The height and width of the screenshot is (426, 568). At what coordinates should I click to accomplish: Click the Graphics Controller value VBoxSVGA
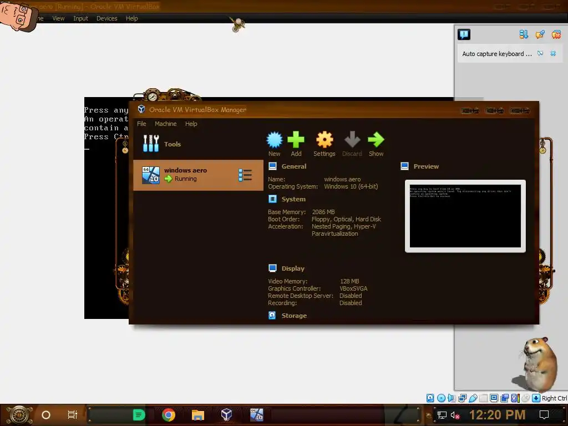pyautogui.click(x=353, y=288)
